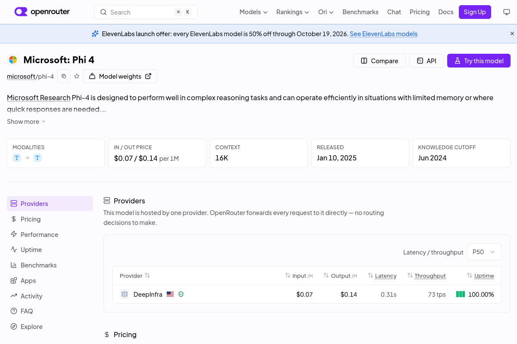The height and width of the screenshot is (344, 517).
Task: Open Pricing from the top navigation bar
Action: 420,12
